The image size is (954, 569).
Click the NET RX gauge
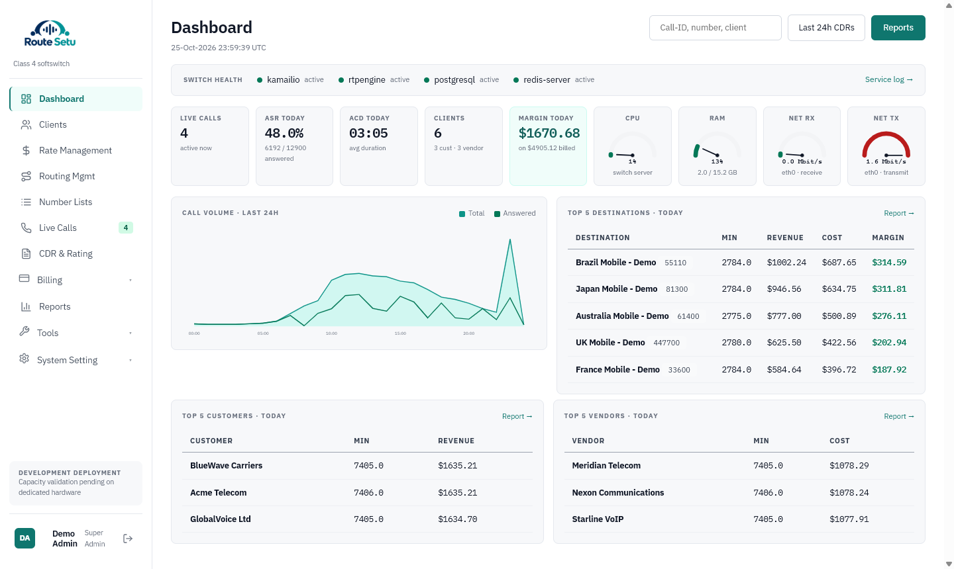coord(802,147)
